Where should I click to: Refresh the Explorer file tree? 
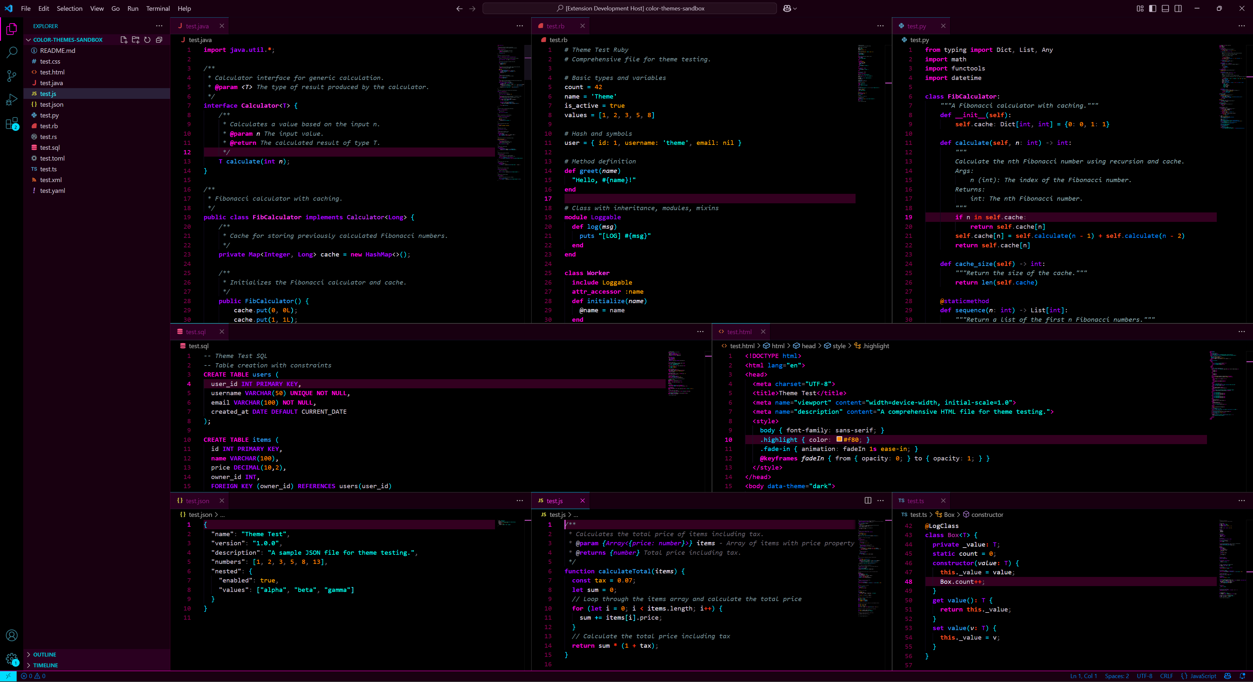[x=147, y=40]
